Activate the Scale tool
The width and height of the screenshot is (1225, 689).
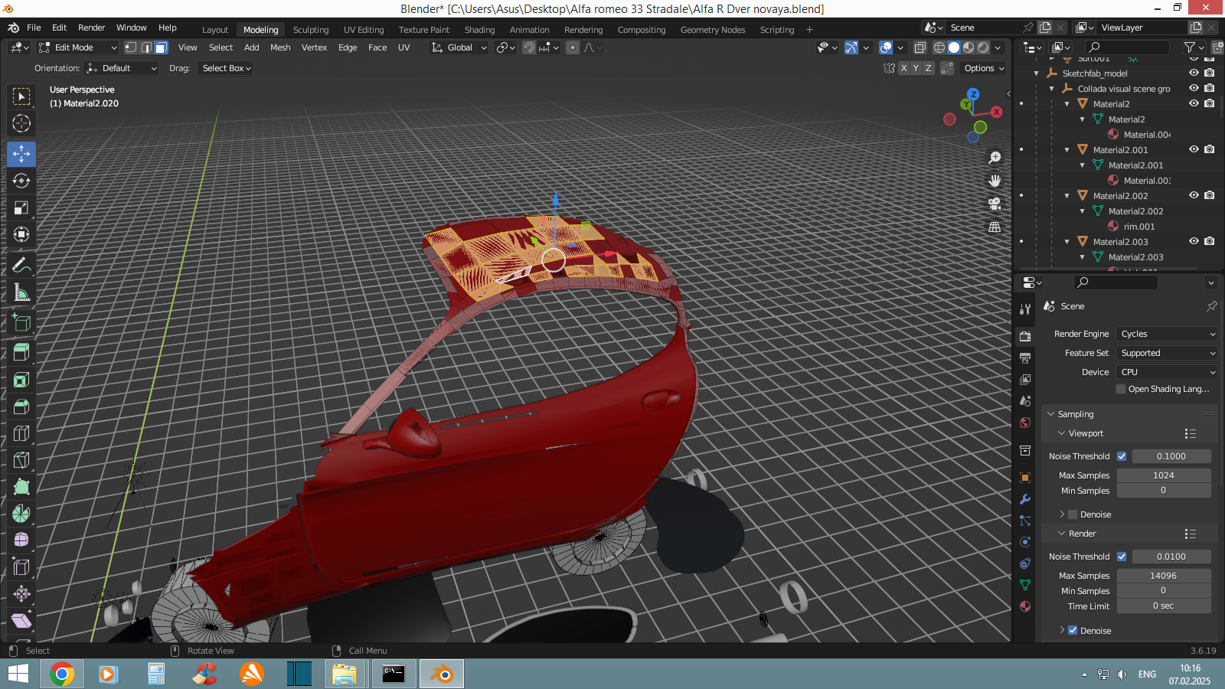pyautogui.click(x=21, y=208)
